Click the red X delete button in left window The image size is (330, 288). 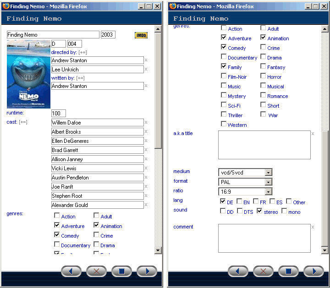96,271
